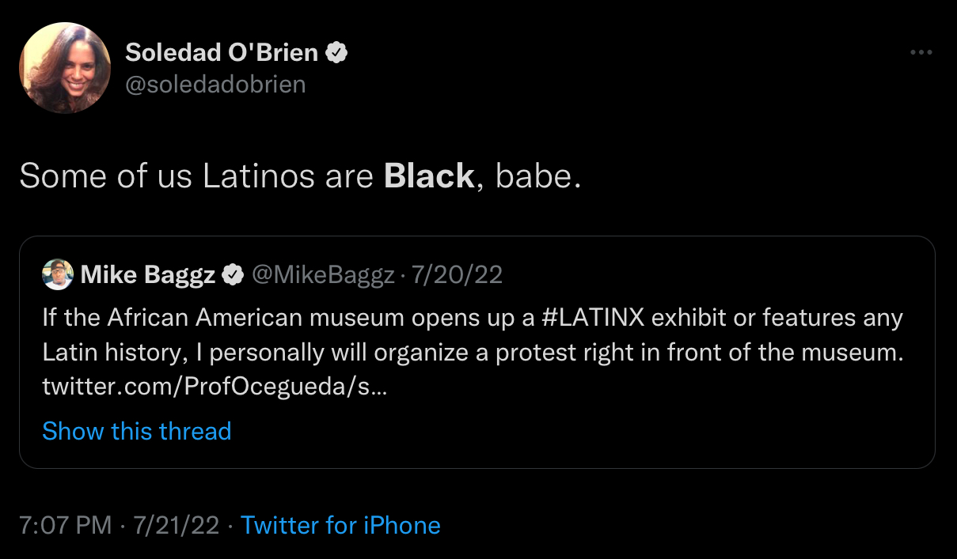This screenshot has width=957, height=559.
Task: Open the Twitter for iPhone source link
Action: 340,525
